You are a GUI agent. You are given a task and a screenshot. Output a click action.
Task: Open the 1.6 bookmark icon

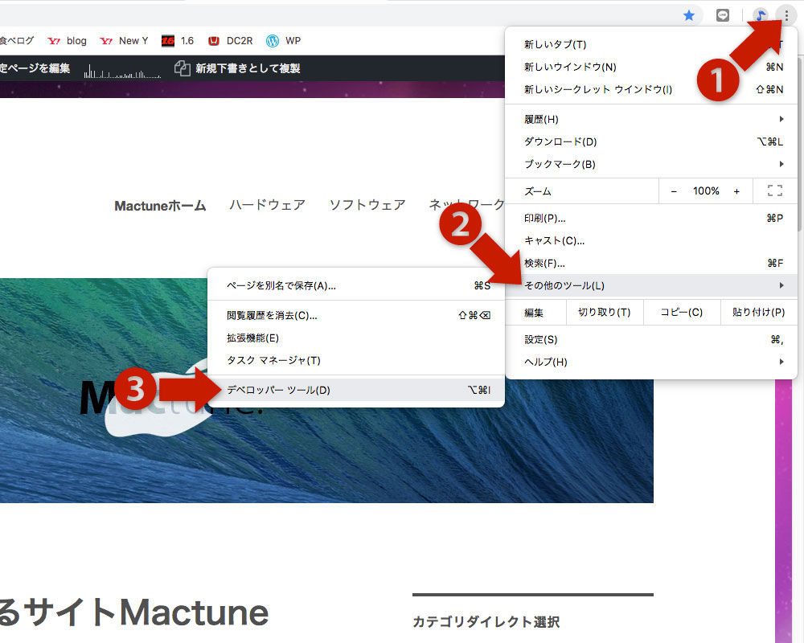point(178,41)
